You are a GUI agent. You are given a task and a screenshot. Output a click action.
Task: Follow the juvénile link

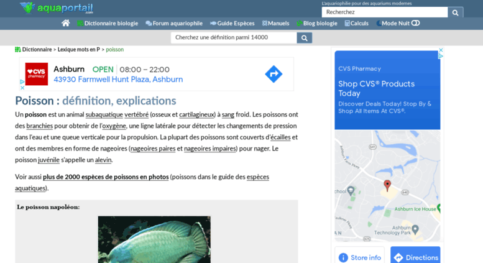[48, 160]
